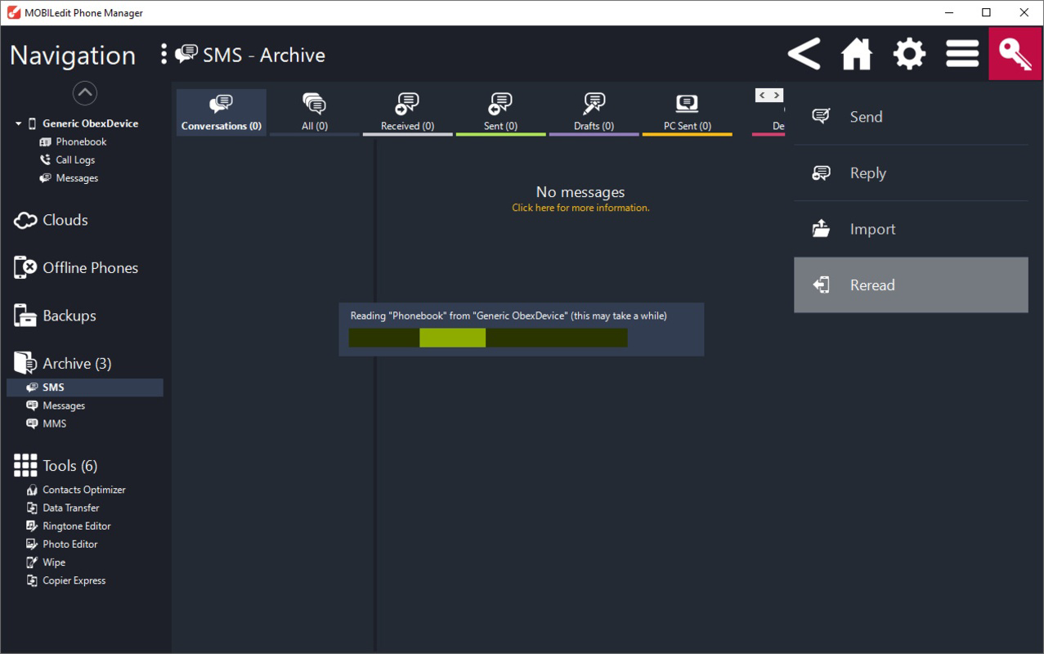The height and width of the screenshot is (654, 1044).
Task: Open the settings gear icon
Action: pyautogui.click(x=909, y=54)
